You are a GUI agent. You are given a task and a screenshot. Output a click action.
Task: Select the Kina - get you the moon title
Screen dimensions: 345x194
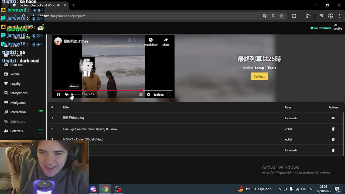point(90,129)
